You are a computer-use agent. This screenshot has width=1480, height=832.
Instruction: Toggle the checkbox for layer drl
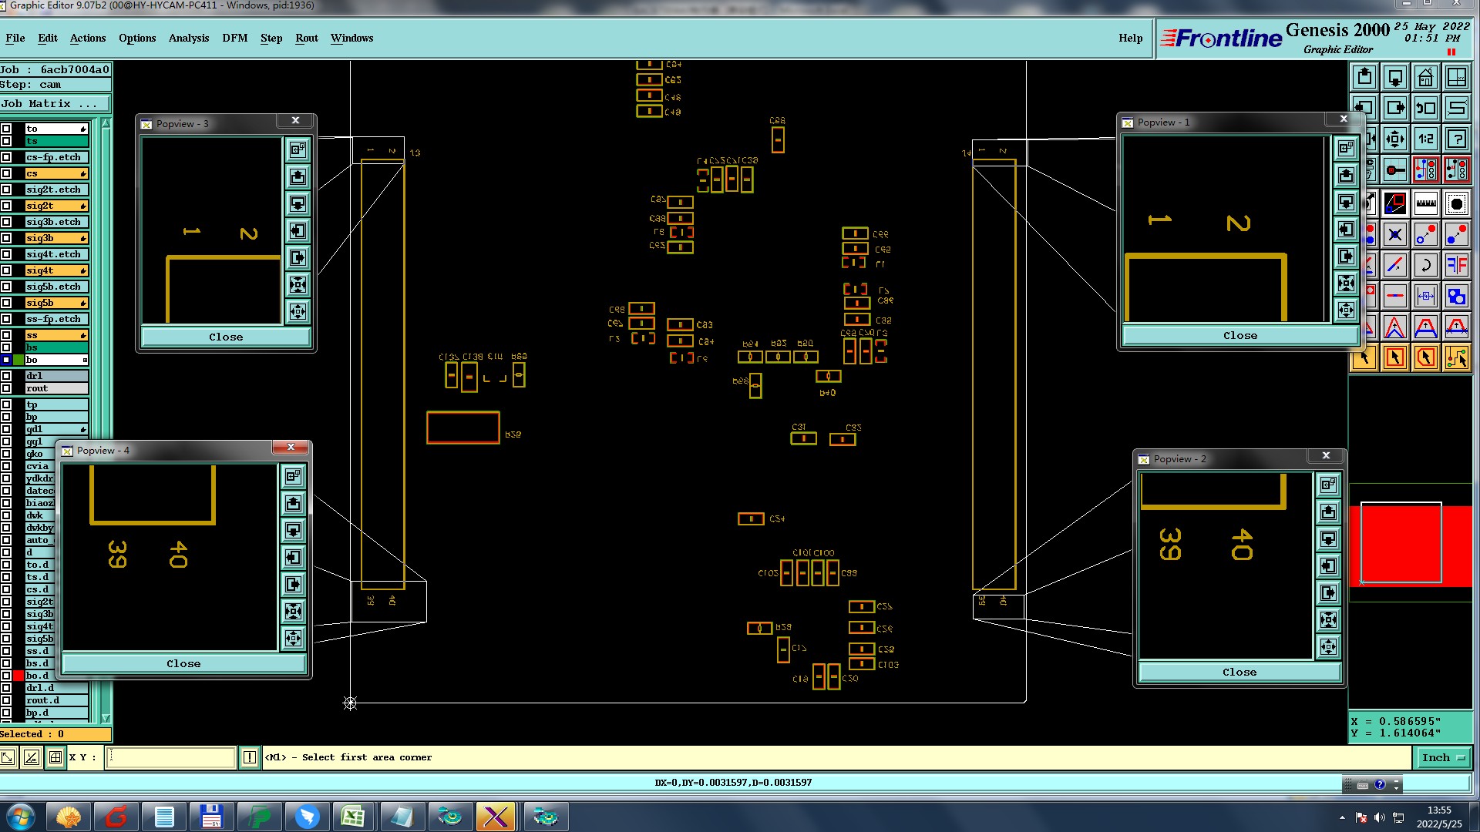pyautogui.click(x=6, y=376)
